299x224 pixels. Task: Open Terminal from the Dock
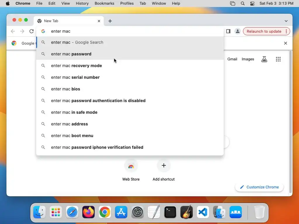tap(170, 212)
